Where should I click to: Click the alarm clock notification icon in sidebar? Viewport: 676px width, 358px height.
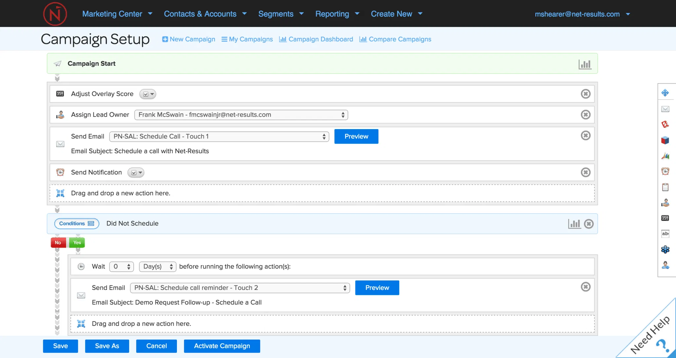point(665,171)
